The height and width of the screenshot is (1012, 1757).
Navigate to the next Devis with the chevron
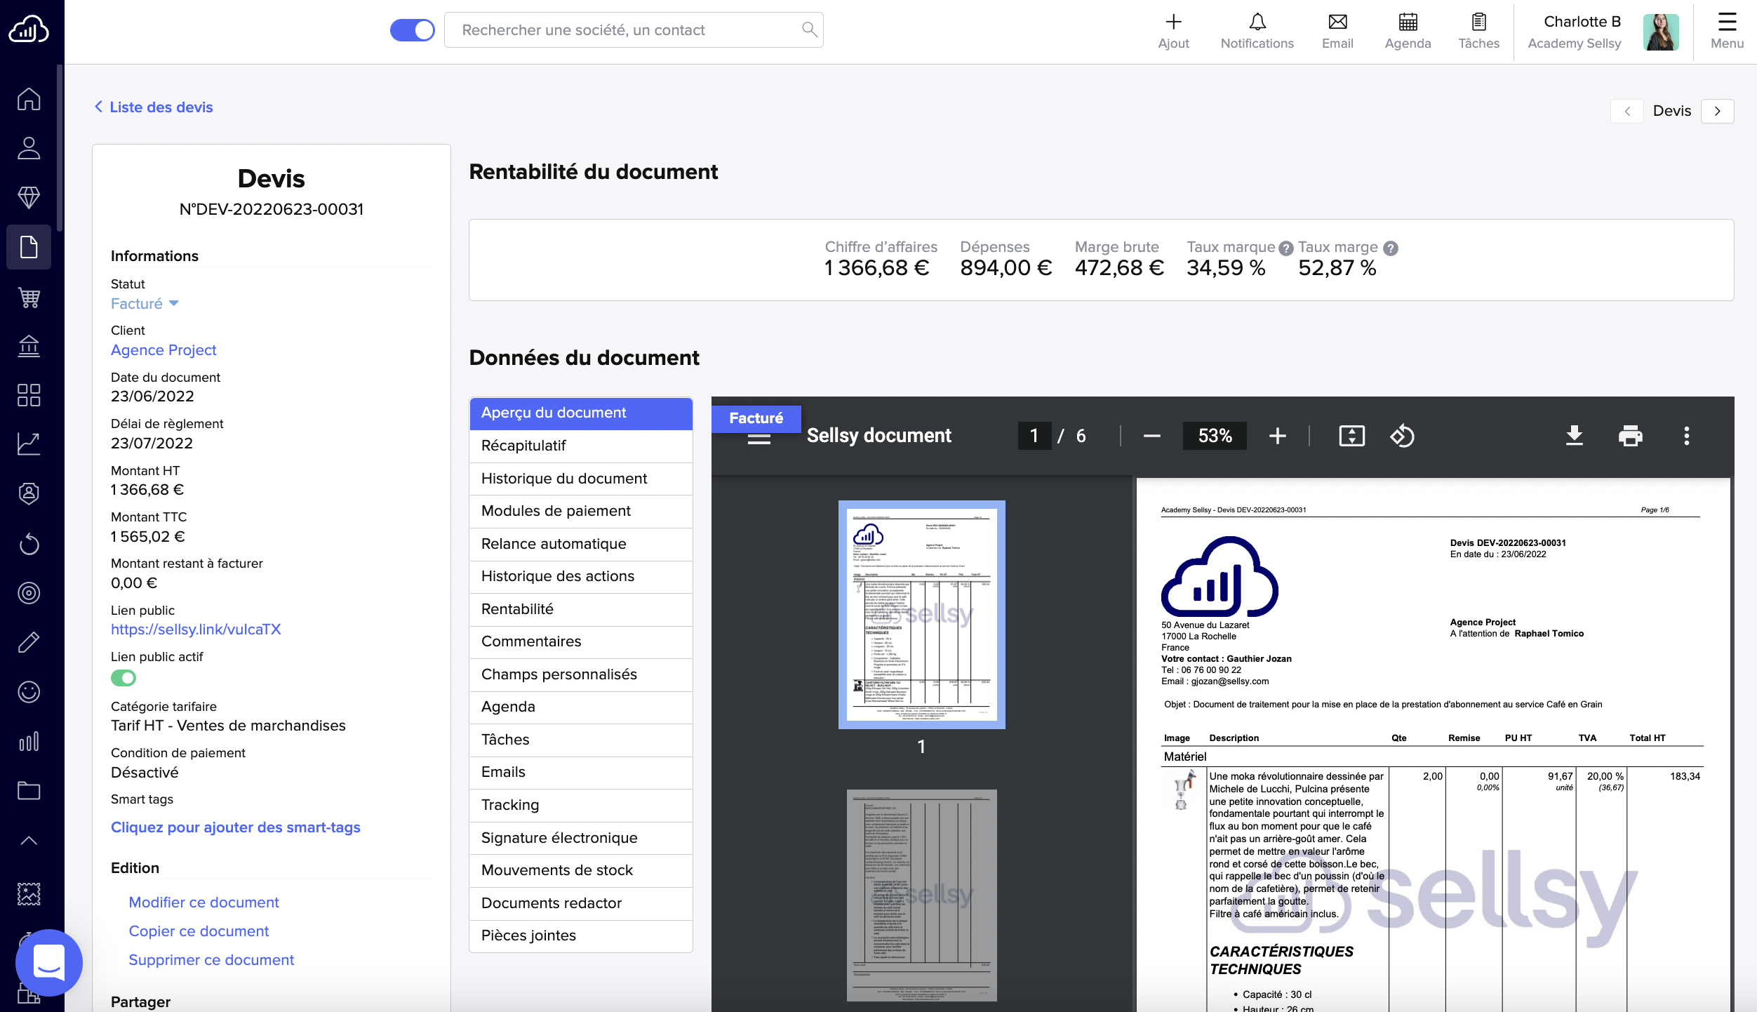pos(1717,111)
